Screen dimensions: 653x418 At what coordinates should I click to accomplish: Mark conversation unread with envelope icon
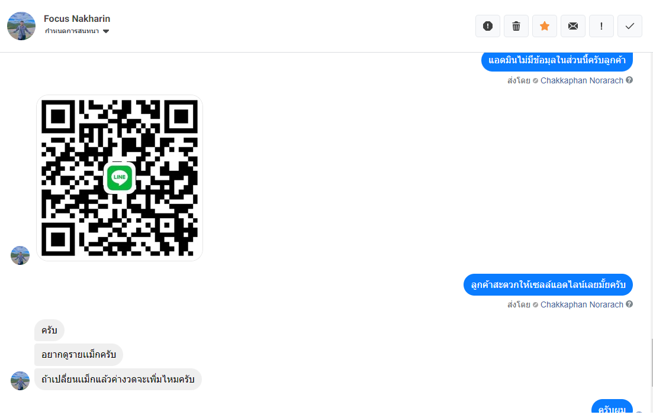pyautogui.click(x=573, y=26)
